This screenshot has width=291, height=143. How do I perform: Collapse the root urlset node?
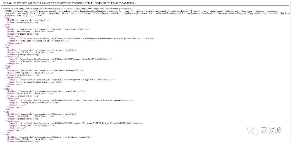pyautogui.click(x=2, y=9)
